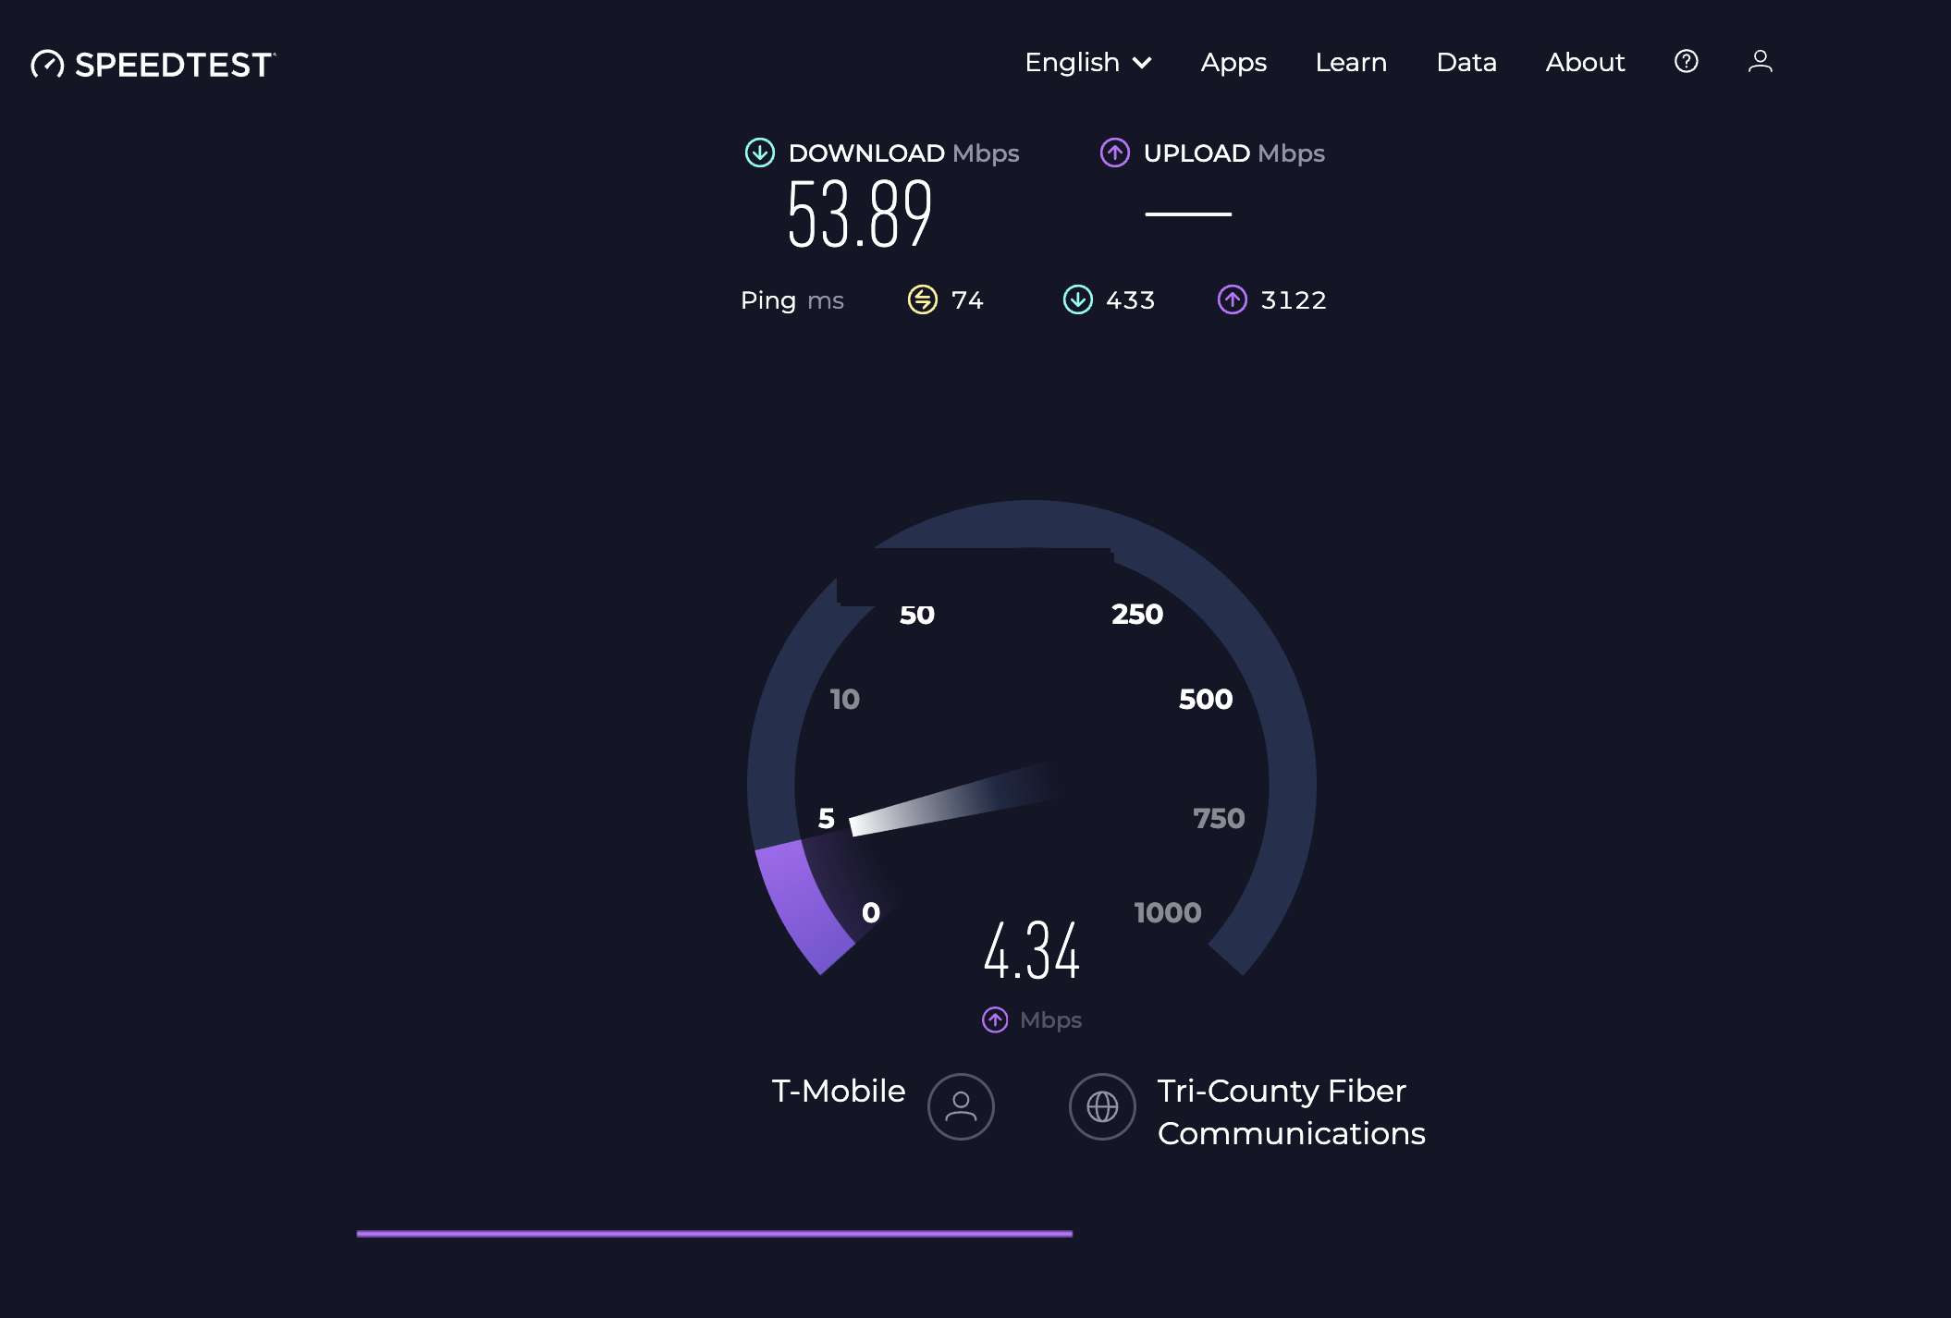
Task: Click the user account icon in header
Action: 1760,61
